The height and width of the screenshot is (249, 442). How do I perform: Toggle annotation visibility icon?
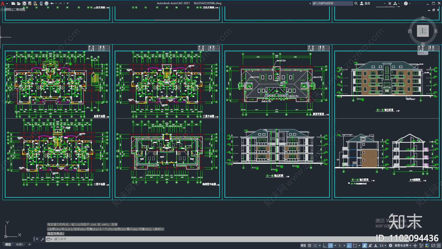coord(364,245)
